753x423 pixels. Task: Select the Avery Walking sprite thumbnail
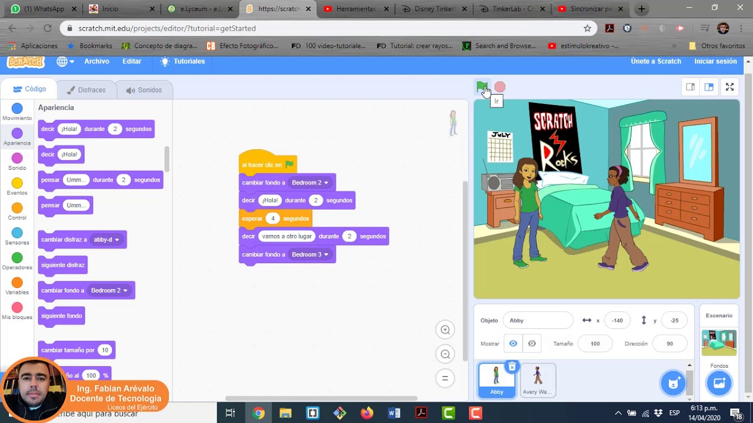538,380
